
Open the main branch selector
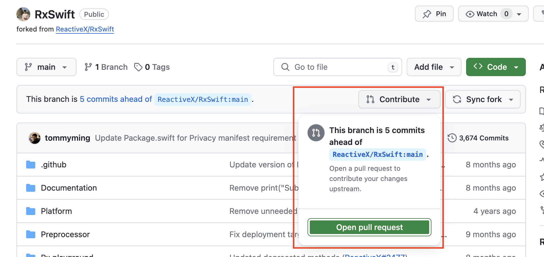(46, 67)
